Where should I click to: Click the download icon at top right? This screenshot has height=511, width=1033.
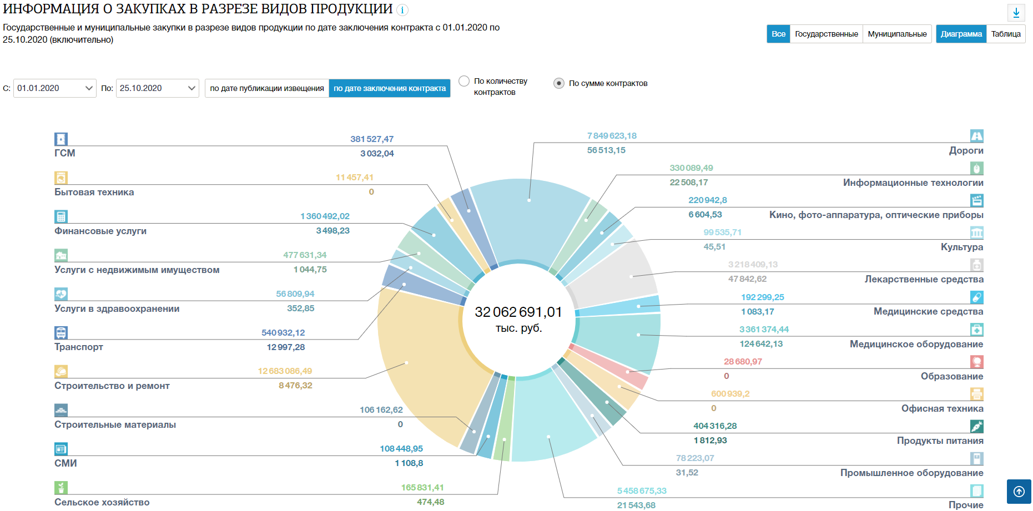tap(1016, 13)
